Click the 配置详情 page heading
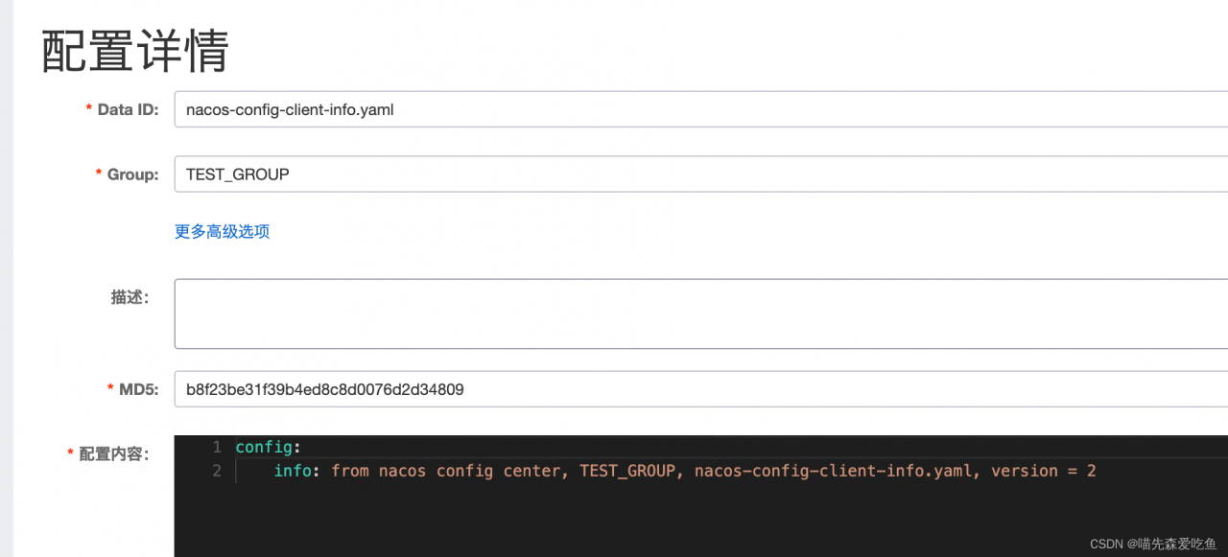The height and width of the screenshot is (557, 1228). [x=135, y=52]
